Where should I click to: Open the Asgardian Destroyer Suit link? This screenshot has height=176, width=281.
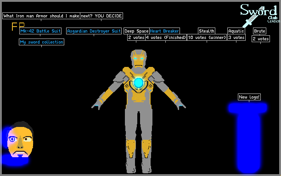[94, 31]
